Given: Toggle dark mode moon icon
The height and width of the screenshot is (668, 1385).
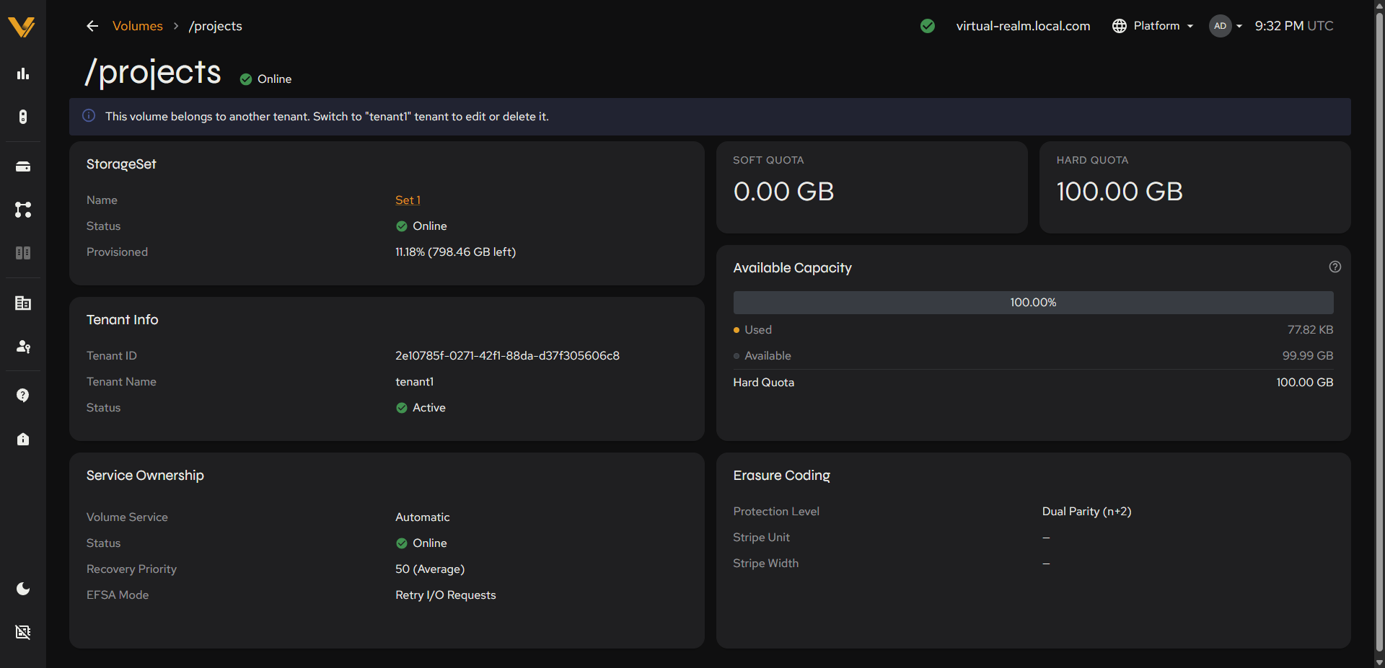Looking at the screenshot, I should [23, 589].
